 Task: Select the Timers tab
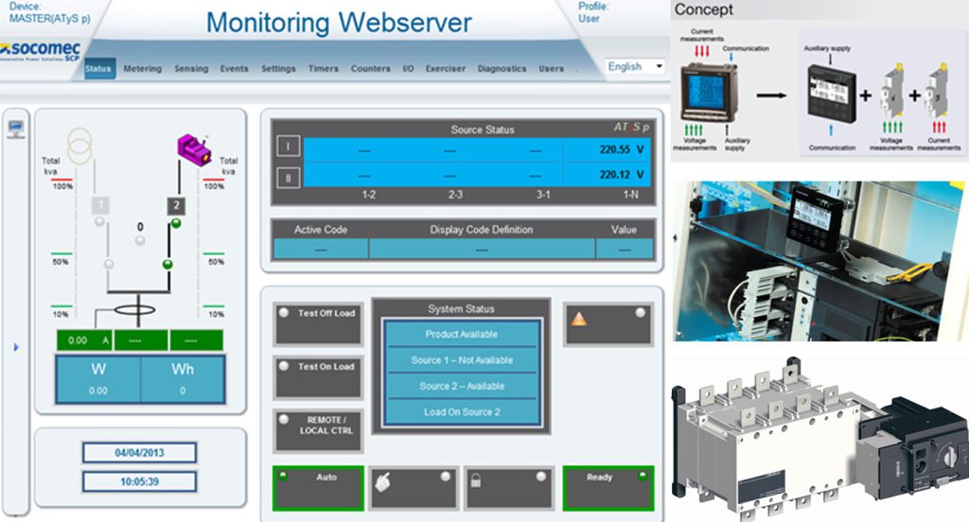[324, 69]
